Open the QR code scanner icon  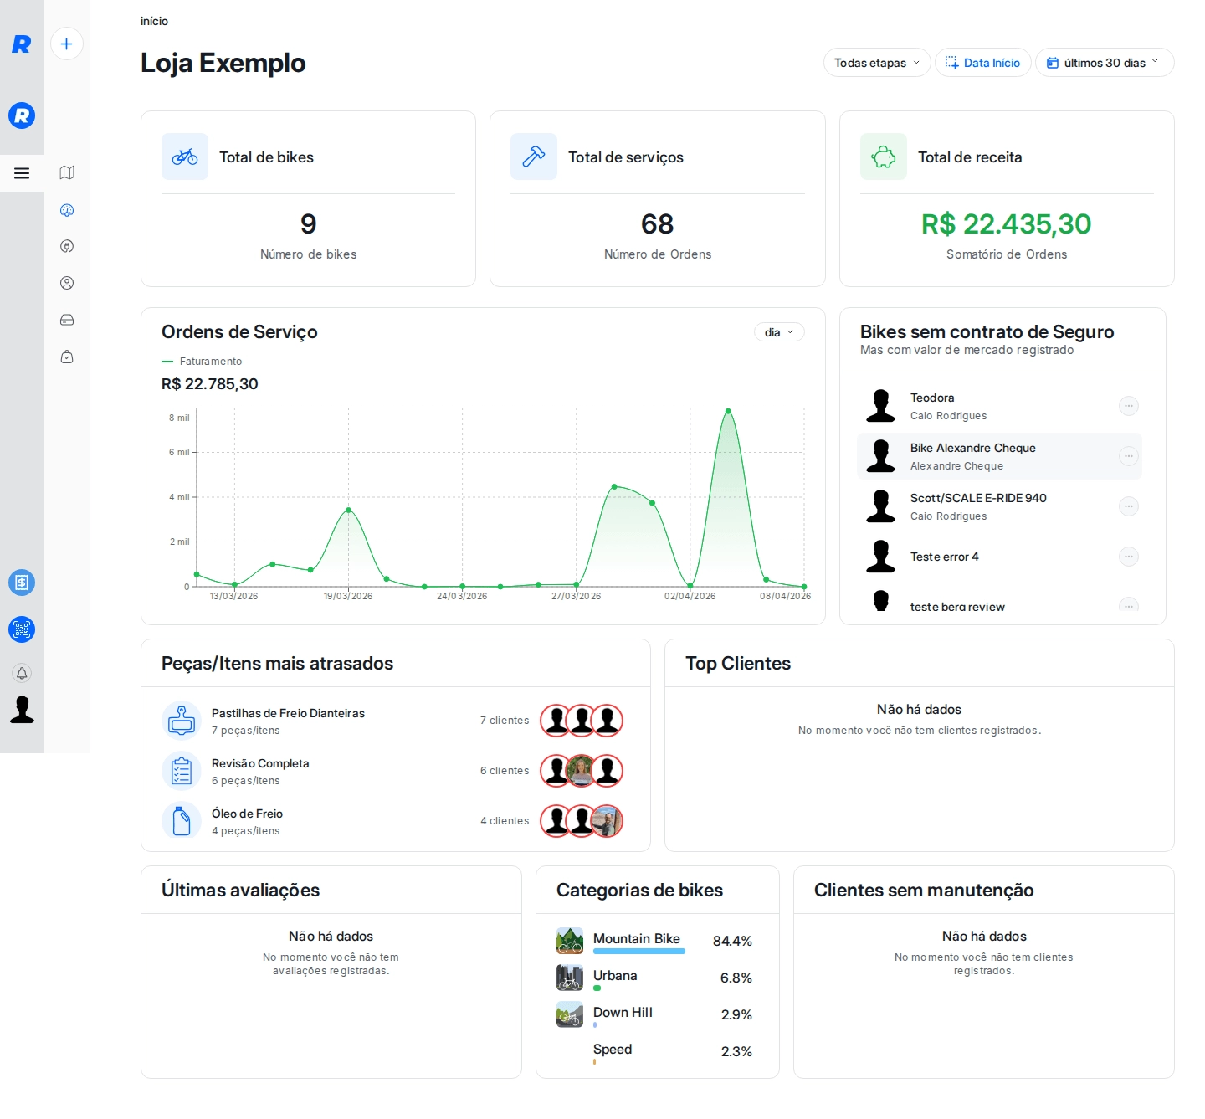[x=22, y=629]
